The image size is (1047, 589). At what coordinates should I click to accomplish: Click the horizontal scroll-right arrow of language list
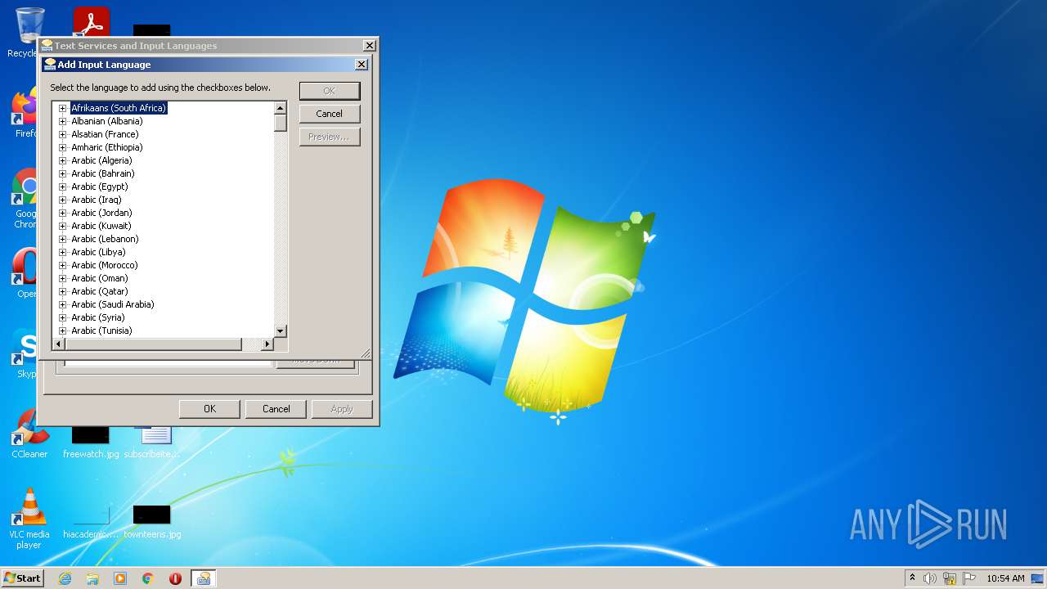[x=267, y=344]
